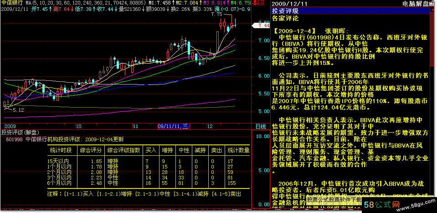Click month 12 on the time axis
The image size is (437, 213).
pos(210,127)
